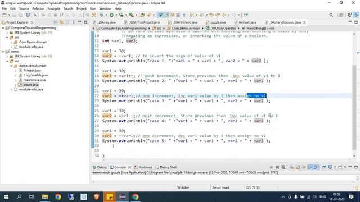Expand the Avinash.java tree node

pos(16,71)
